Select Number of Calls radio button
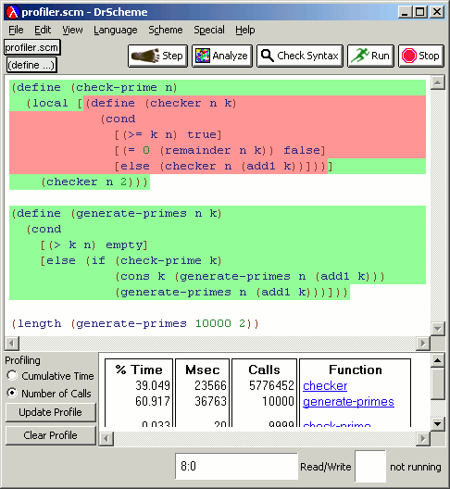Viewport: 450px width, 489px height. click(12, 393)
